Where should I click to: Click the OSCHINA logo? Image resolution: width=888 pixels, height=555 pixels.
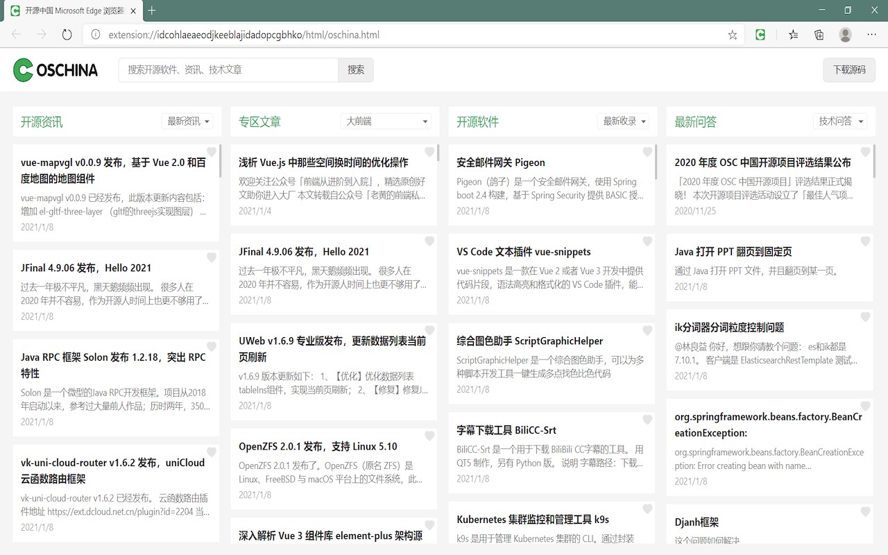[x=55, y=69]
